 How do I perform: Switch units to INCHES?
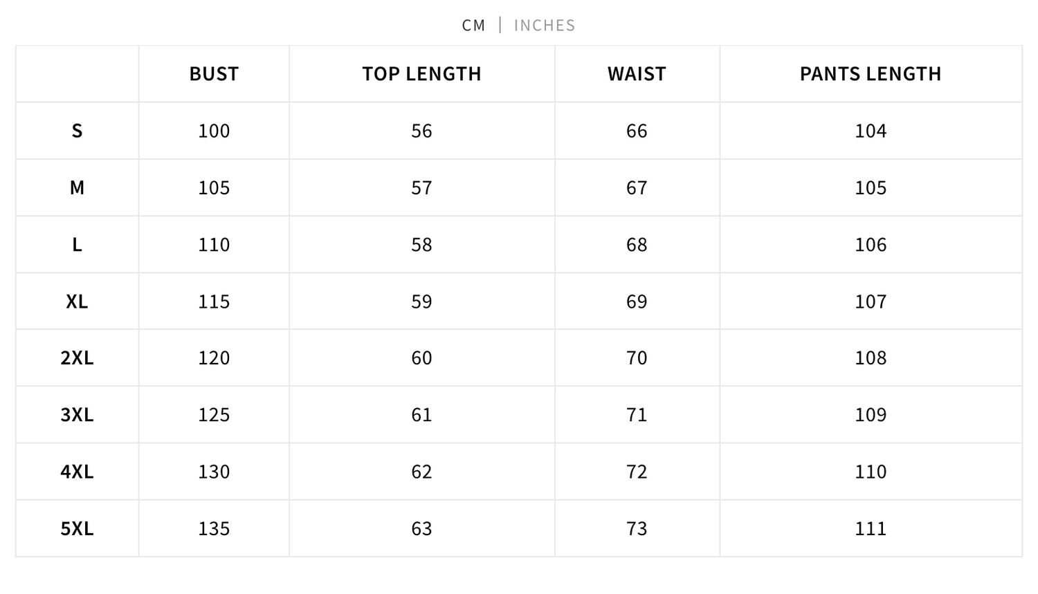coord(545,26)
